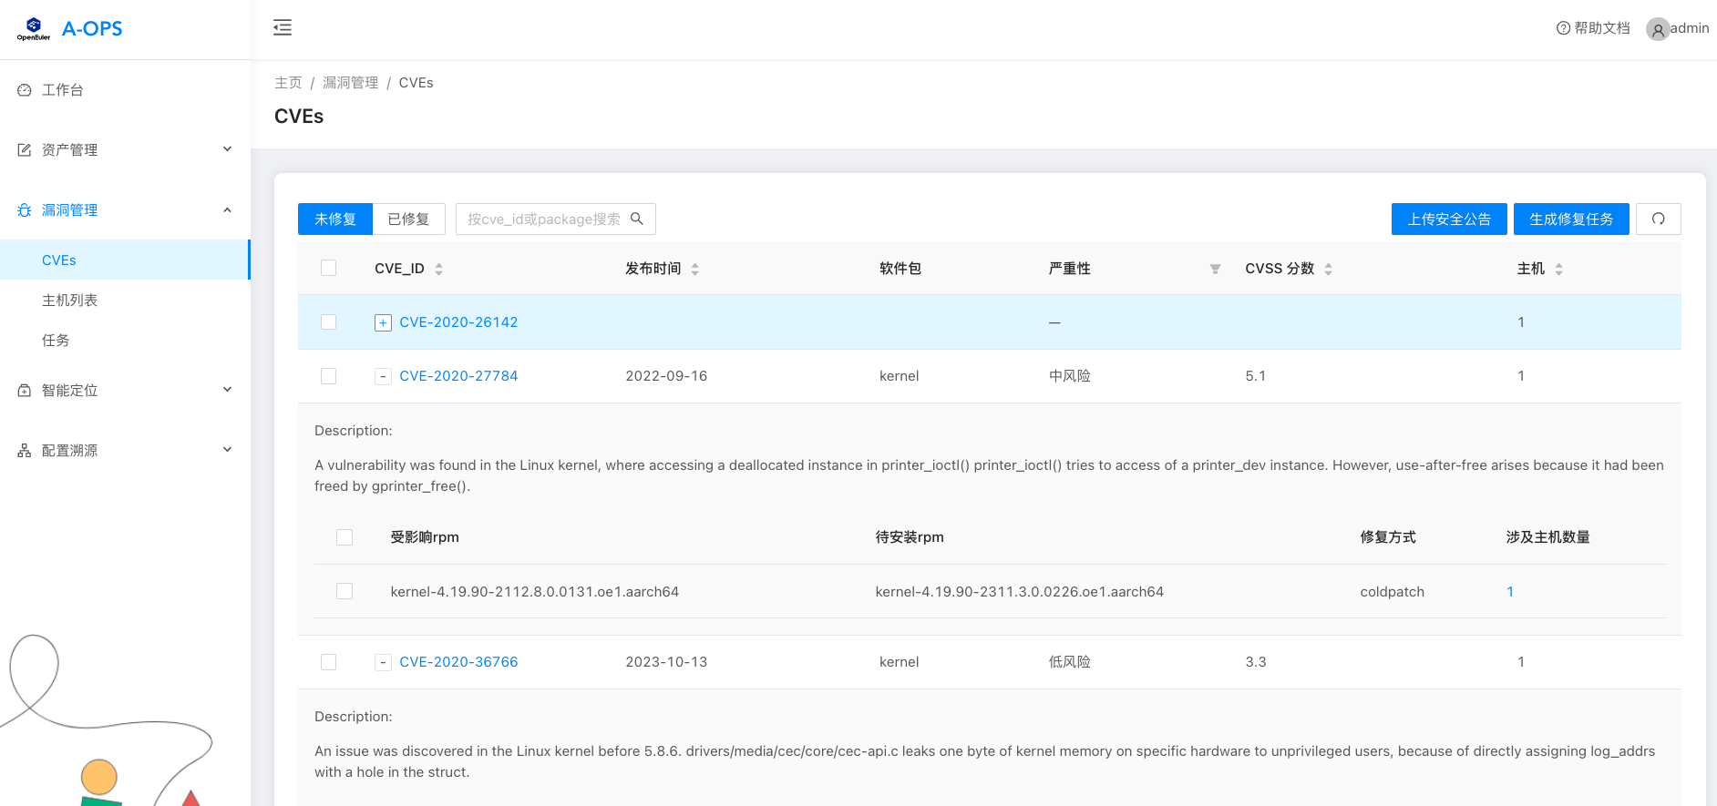The image size is (1717, 806).
Task: Switch to the fixed CVEs tab
Action: pos(407,219)
